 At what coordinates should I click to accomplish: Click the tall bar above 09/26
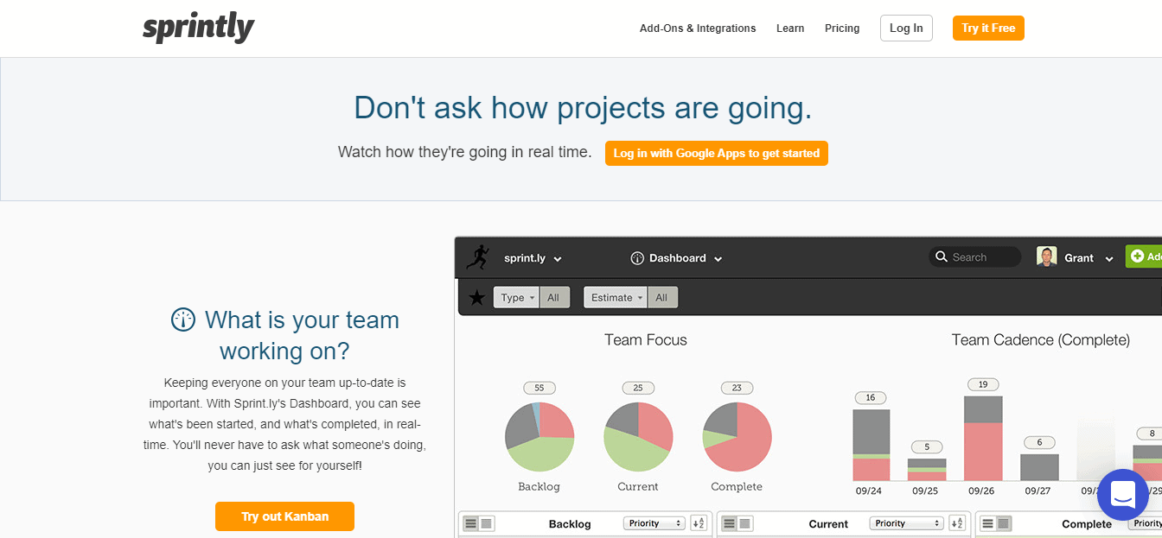coord(984,439)
